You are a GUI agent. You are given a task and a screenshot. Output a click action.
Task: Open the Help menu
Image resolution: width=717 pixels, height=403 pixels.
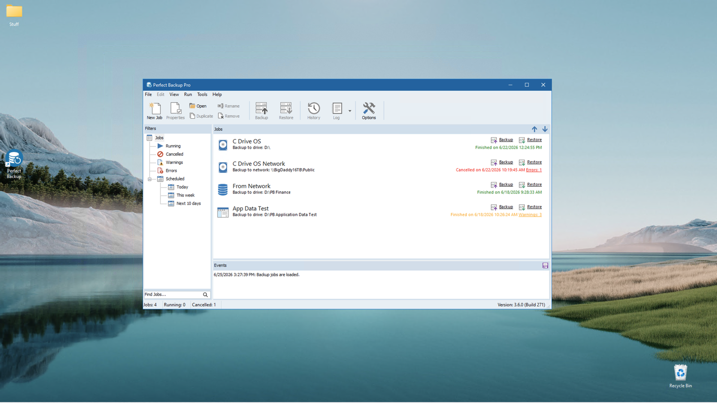217,94
